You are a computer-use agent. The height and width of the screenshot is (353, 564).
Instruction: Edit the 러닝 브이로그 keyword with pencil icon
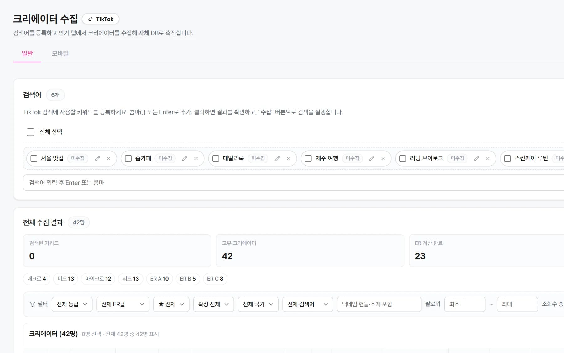477,158
